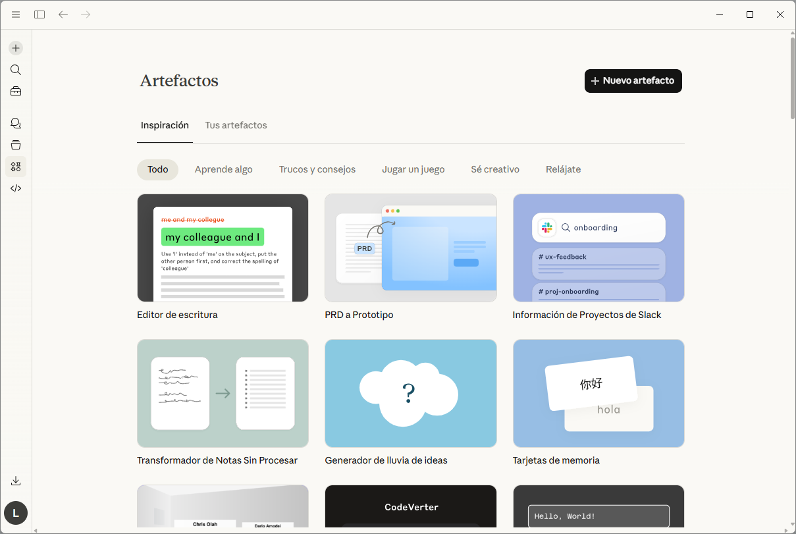Image resolution: width=796 pixels, height=534 pixels.
Task: Open the user profile avatar L
Action: click(16, 512)
